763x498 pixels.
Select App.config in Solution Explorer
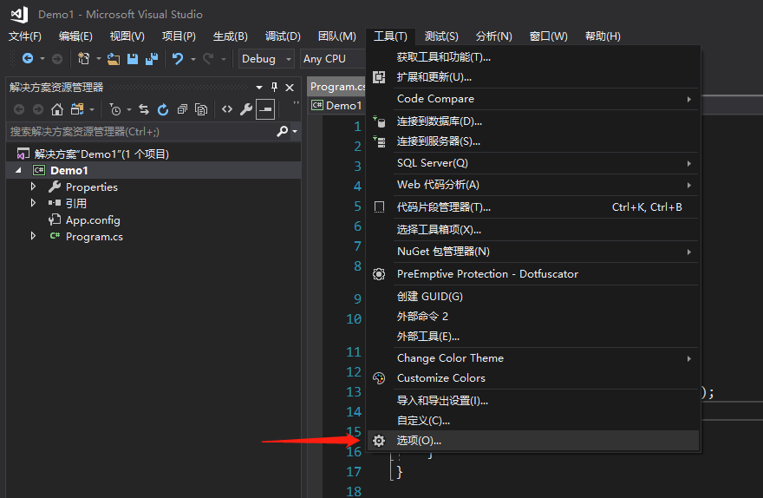pyautogui.click(x=93, y=220)
